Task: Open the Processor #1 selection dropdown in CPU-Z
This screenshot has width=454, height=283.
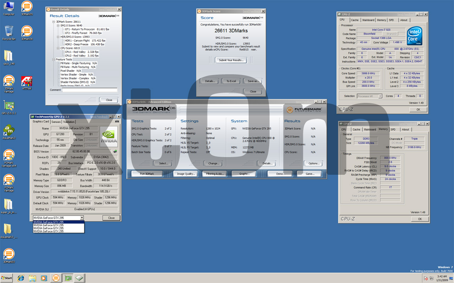Action: click(x=380, y=96)
